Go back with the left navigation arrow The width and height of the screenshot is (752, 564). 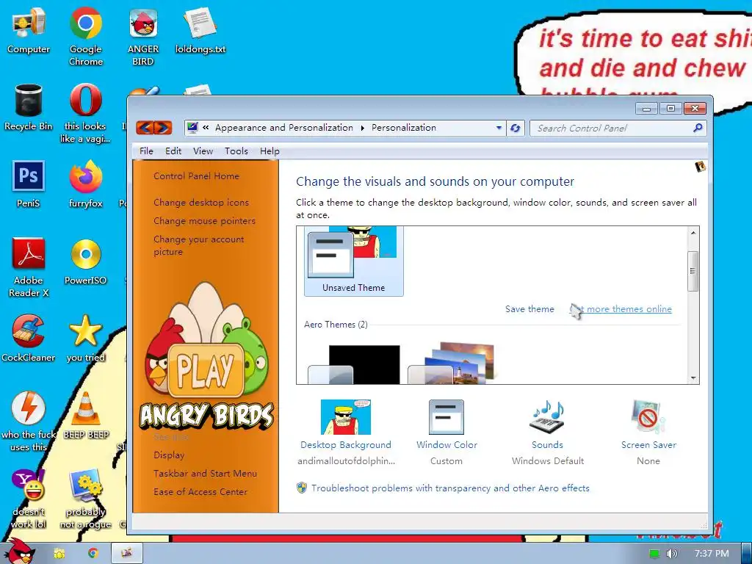point(145,128)
